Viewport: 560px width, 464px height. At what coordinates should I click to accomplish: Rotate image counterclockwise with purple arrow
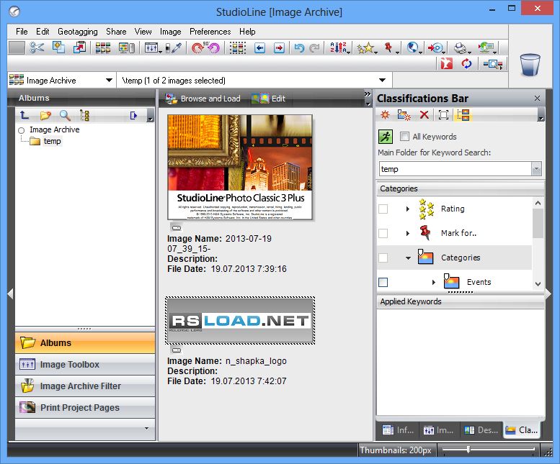(213, 47)
